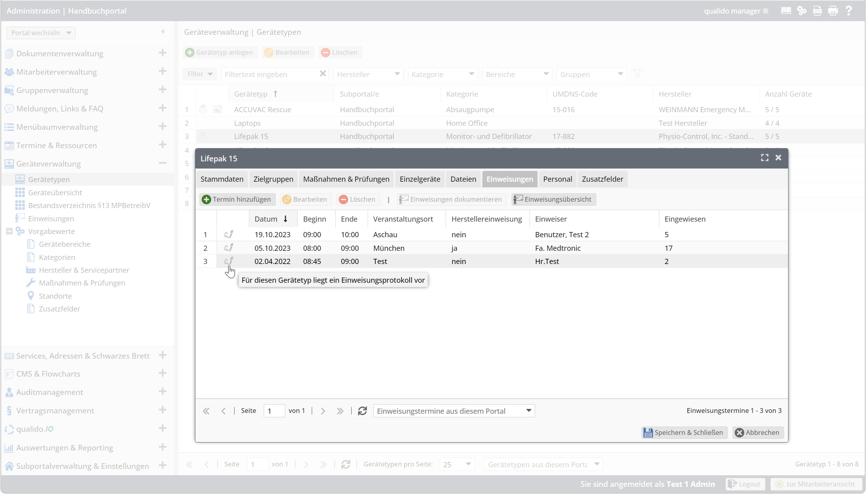Image resolution: width=866 pixels, height=494 pixels.
Task: Open the Dokumentenverwaltung sidebar section
Action: click(60, 54)
